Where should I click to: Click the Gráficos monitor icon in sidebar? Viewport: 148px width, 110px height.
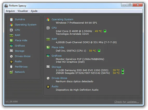11,46
